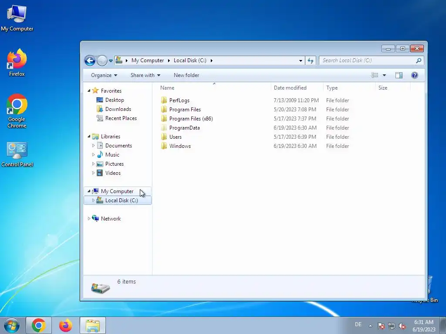Open Help with the question mark icon
Viewport: 446px width, 334px height.
(415, 75)
